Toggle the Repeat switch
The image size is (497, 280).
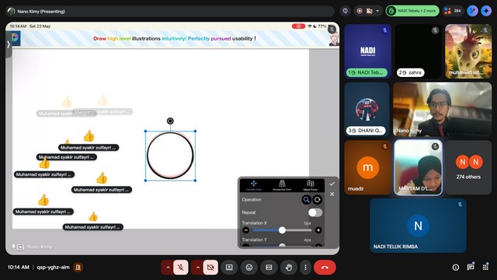[x=315, y=212]
